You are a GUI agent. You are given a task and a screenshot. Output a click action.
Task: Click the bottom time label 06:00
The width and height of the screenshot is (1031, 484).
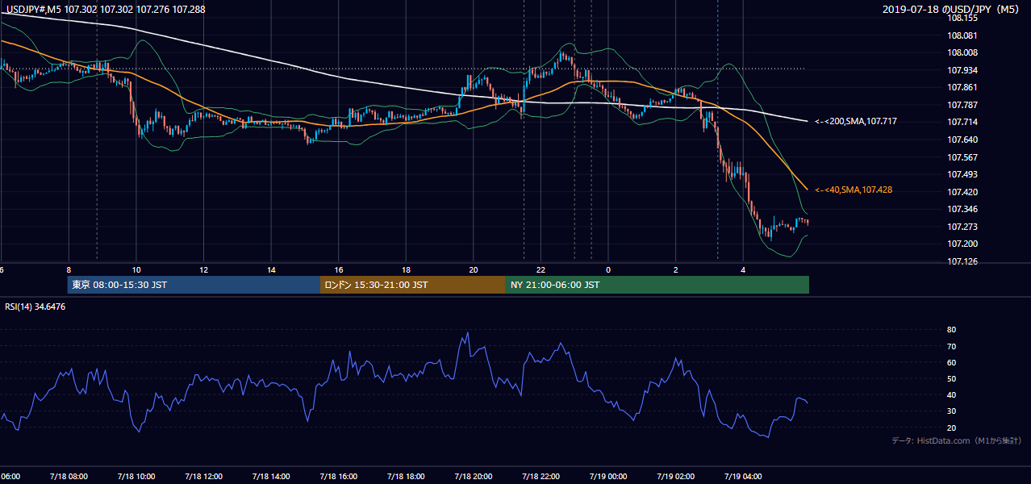pyautogui.click(x=10, y=476)
